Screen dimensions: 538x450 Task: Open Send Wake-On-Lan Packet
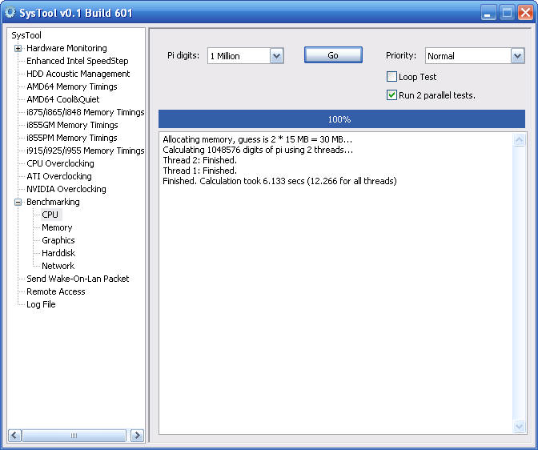pyautogui.click(x=78, y=279)
